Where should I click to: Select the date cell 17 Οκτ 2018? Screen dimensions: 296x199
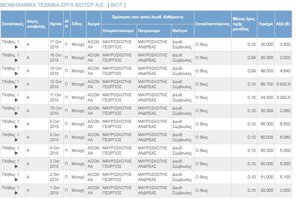coord(56,45)
